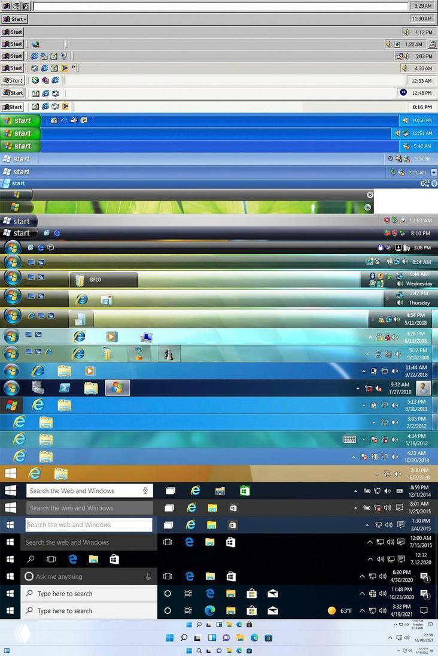The height and width of the screenshot is (656, 438).
Task: Show hidden icons on the 12:00 AM 7/15/2015 taskbar
Action: pyautogui.click(x=370, y=542)
